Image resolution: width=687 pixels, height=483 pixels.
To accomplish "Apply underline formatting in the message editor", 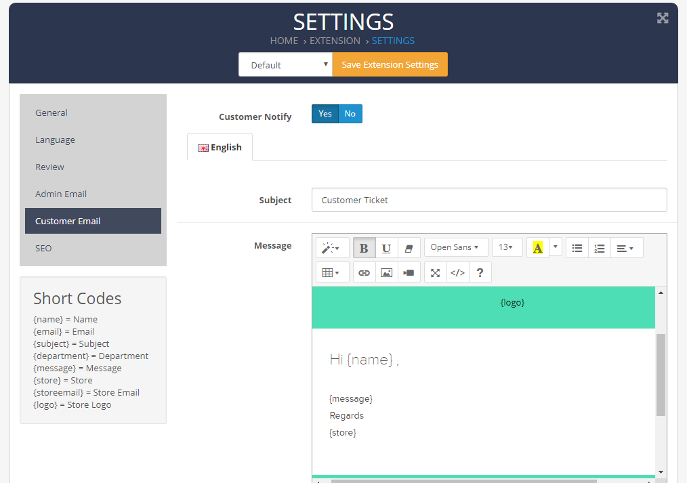I will click(x=386, y=248).
